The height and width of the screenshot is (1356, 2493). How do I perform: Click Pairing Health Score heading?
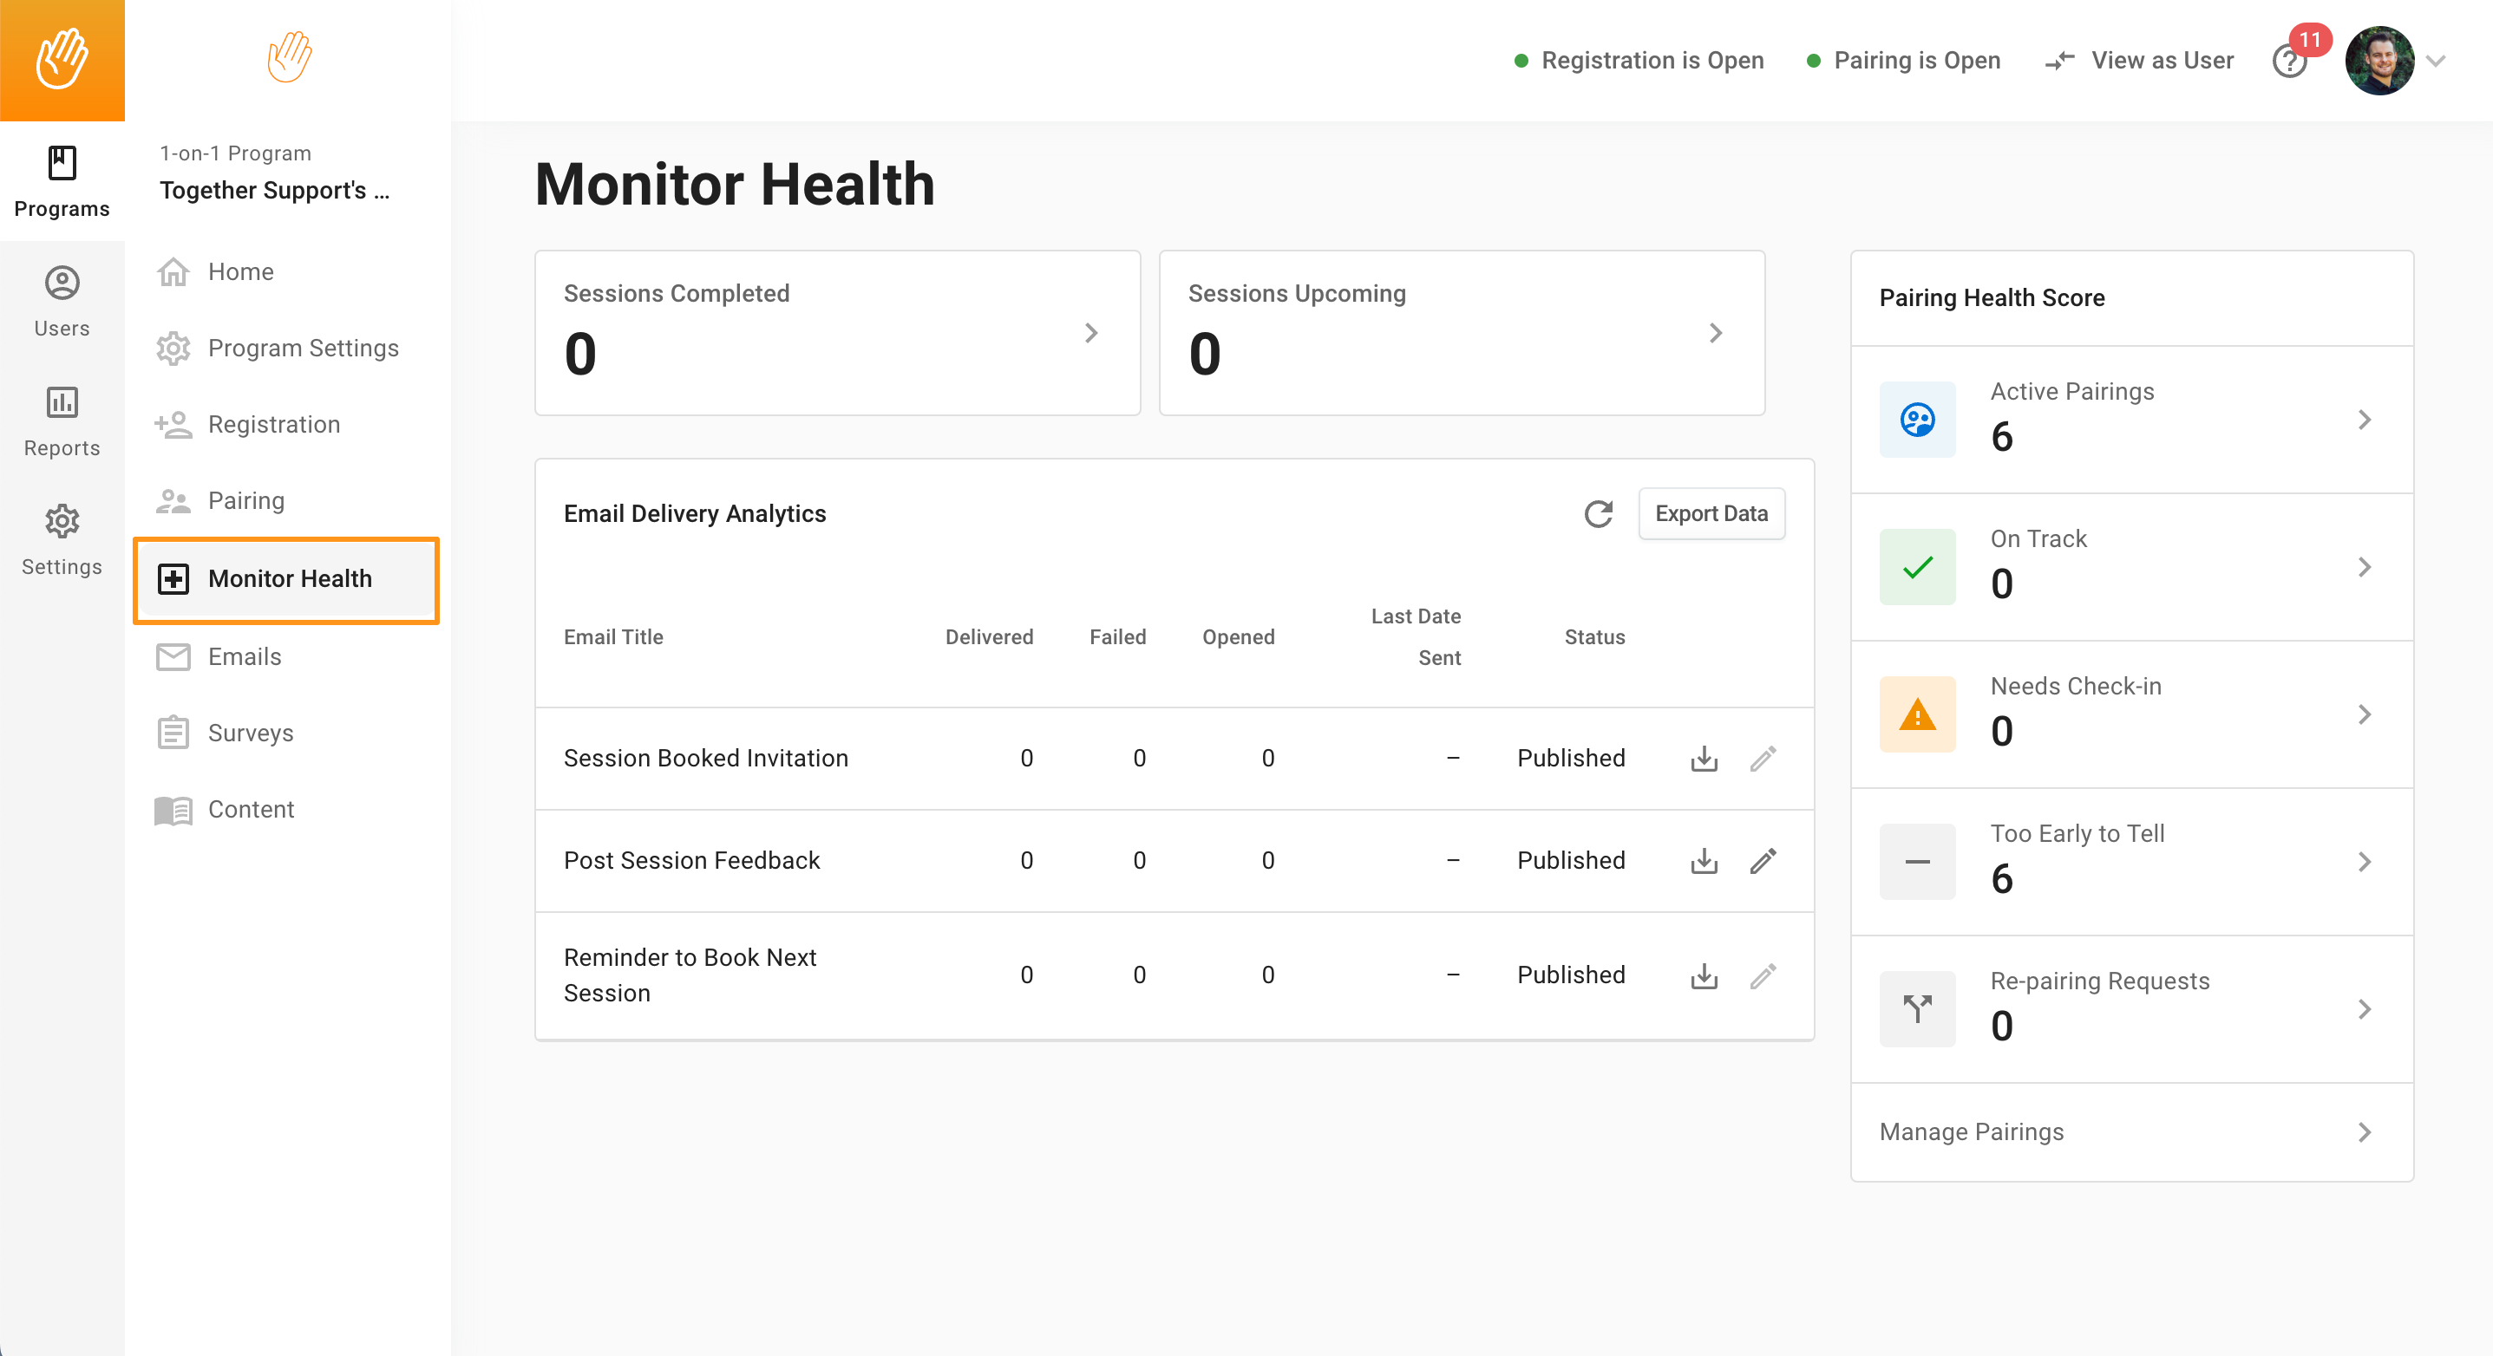(x=1992, y=298)
